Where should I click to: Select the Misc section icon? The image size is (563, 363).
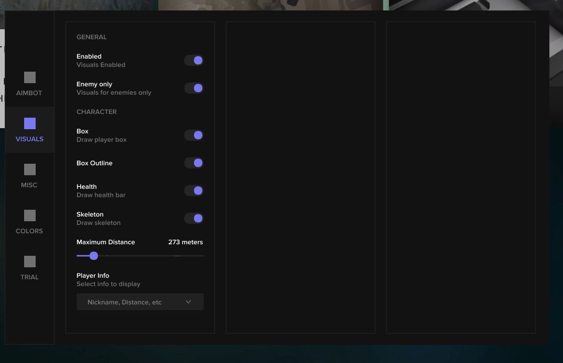point(30,169)
